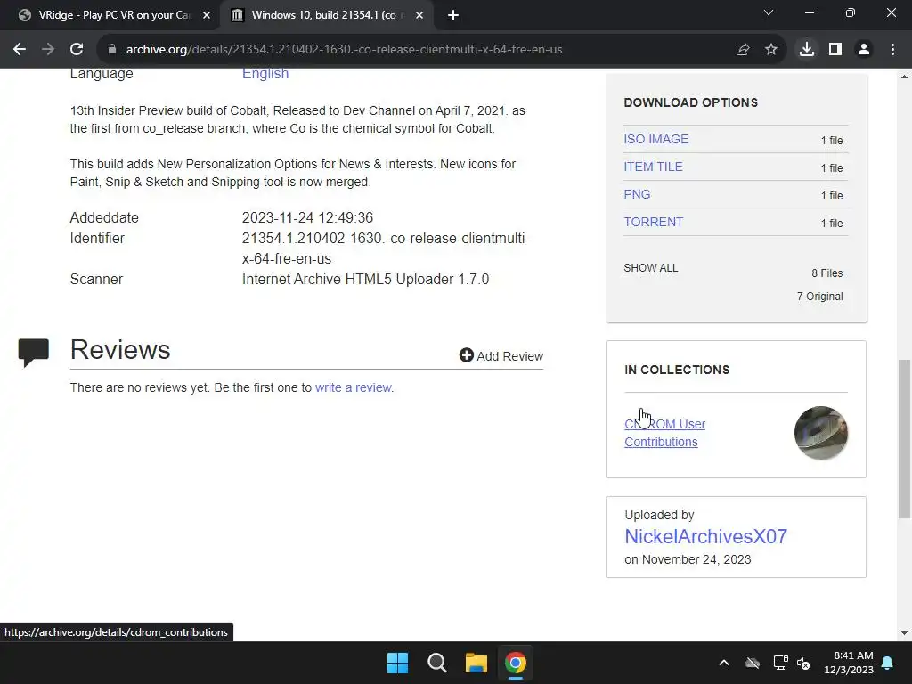The height and width of the screenshot is (684, 912).
Task: Open the ITEM TILE download option
Action: click(653, 167)
